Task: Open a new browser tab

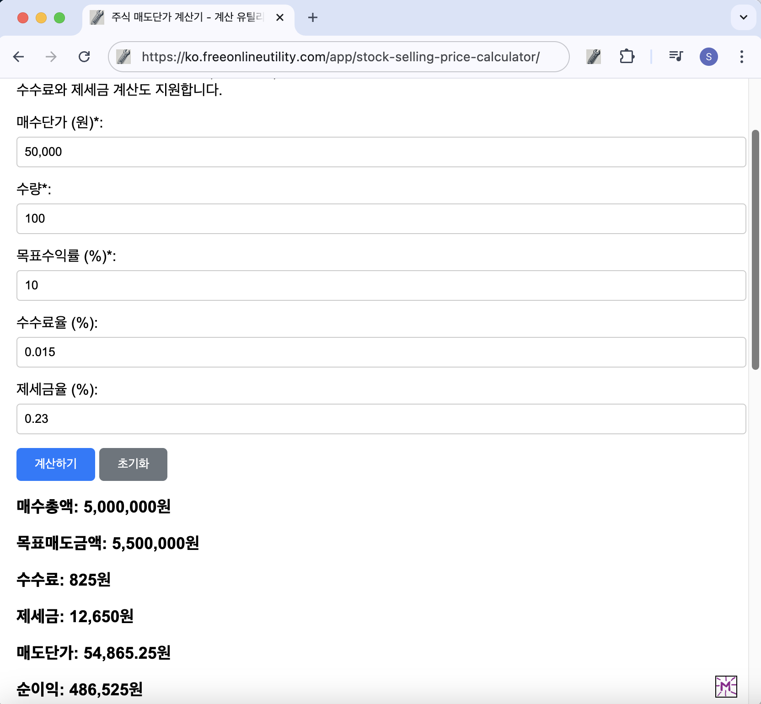Action: [x=313, y=17]
